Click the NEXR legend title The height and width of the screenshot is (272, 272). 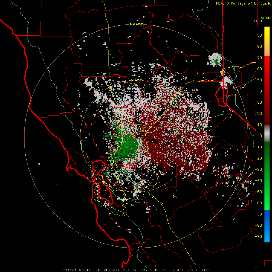click(x=265, y=18)
